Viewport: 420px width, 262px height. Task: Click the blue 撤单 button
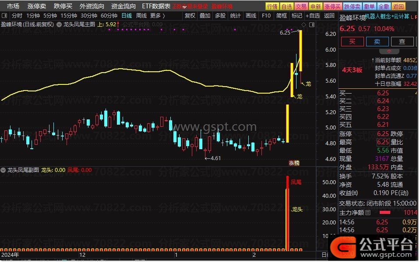click(369, 6)
